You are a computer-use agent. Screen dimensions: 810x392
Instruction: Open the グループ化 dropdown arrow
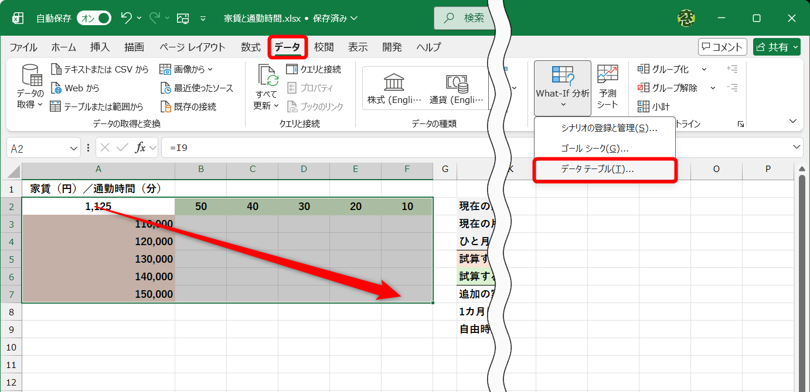704,69
